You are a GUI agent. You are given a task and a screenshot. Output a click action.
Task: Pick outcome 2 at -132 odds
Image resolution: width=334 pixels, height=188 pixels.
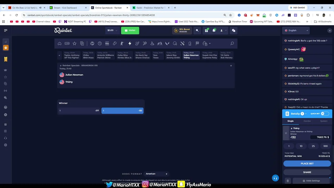pyautogui.click(x=122, y=111)
